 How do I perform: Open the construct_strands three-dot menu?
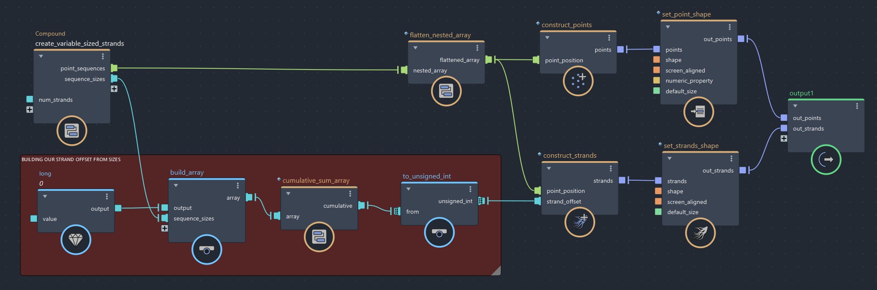coord(610,168)
